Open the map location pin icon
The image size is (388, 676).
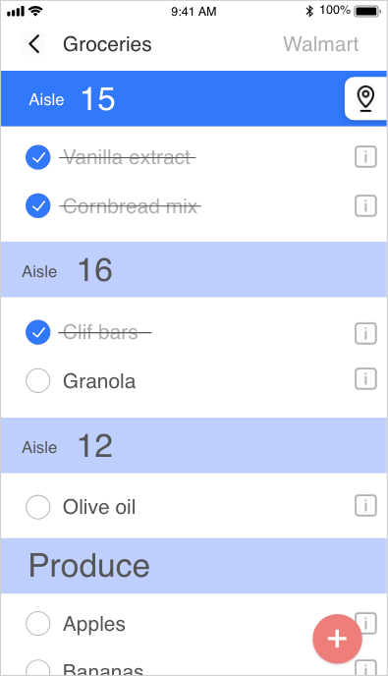(365, 98)
